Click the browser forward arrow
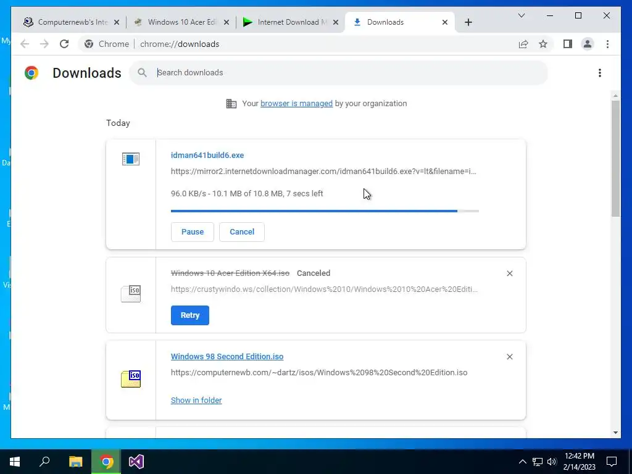The width and height of the screenshot is (632, 474). point(44,44)
